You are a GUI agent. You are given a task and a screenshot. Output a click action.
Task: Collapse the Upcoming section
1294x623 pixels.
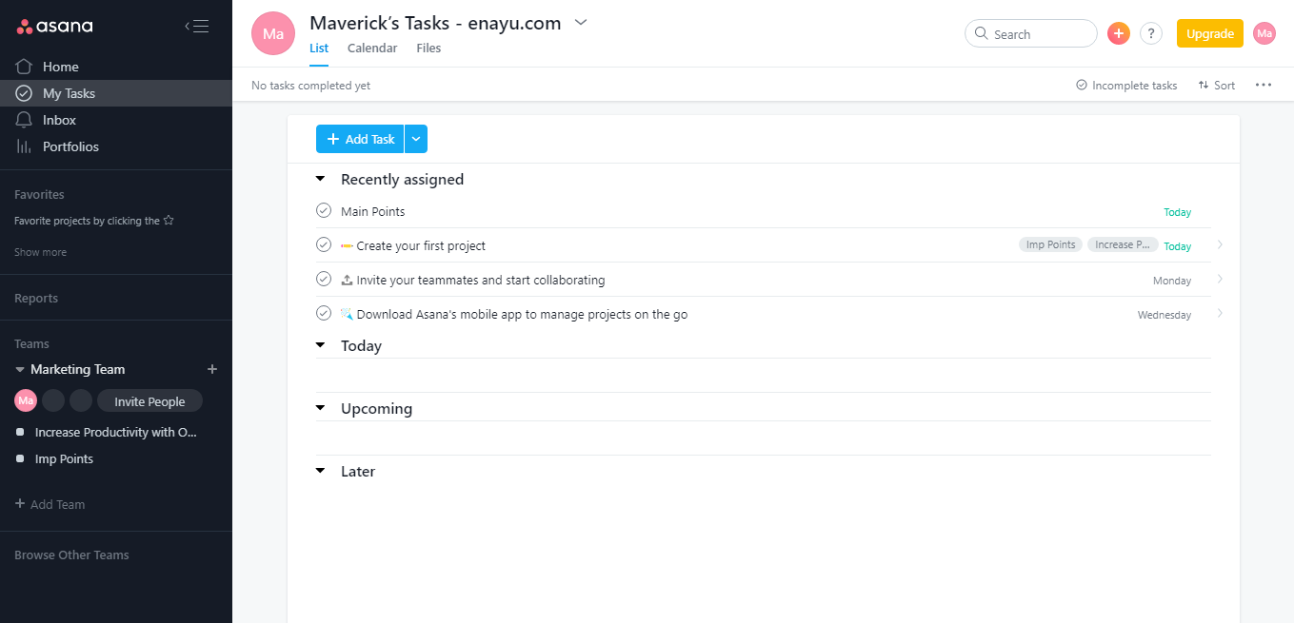321,408
